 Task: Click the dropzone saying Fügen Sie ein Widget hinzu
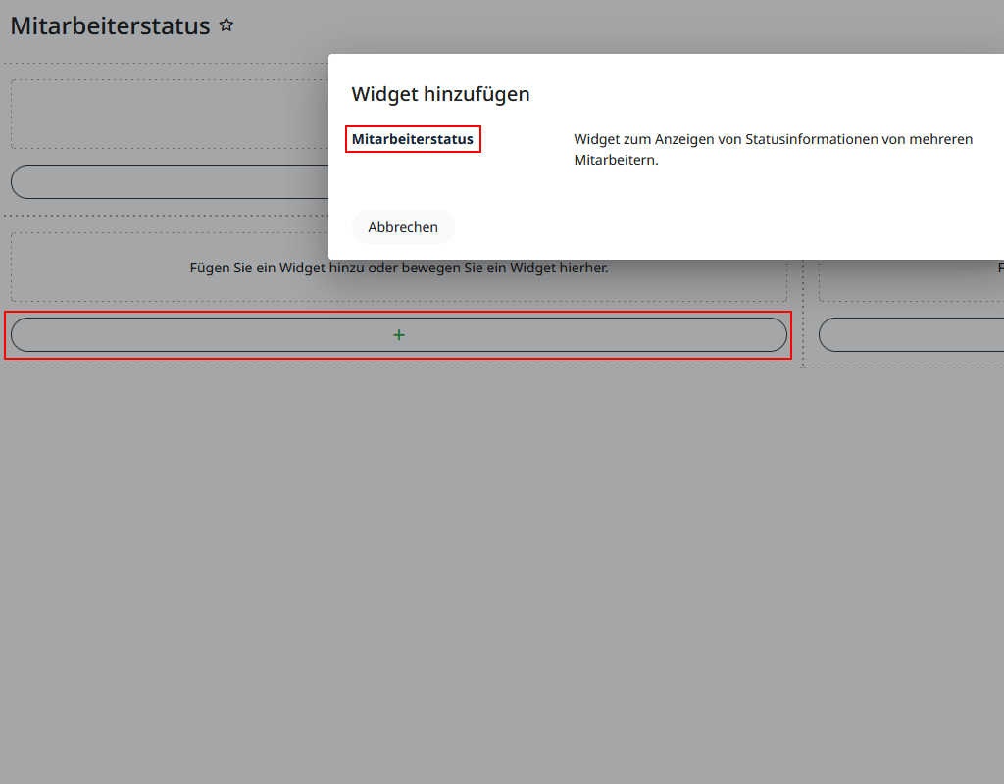398,267
